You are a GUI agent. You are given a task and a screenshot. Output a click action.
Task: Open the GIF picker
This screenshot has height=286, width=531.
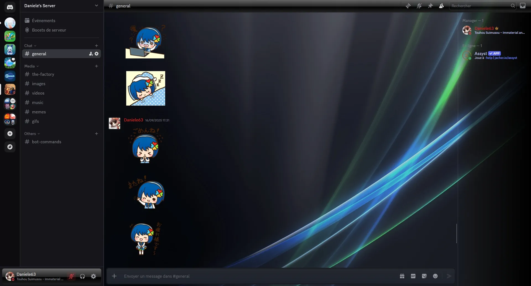(413, 276)
